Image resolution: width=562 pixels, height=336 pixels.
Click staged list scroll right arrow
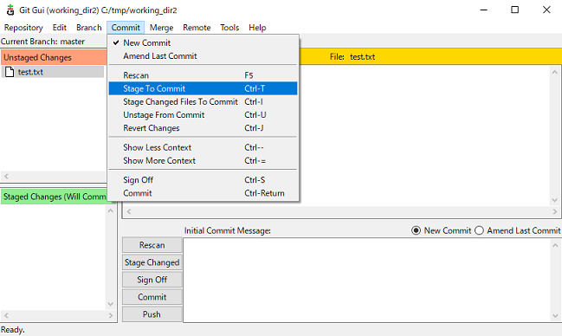(111, 315)
